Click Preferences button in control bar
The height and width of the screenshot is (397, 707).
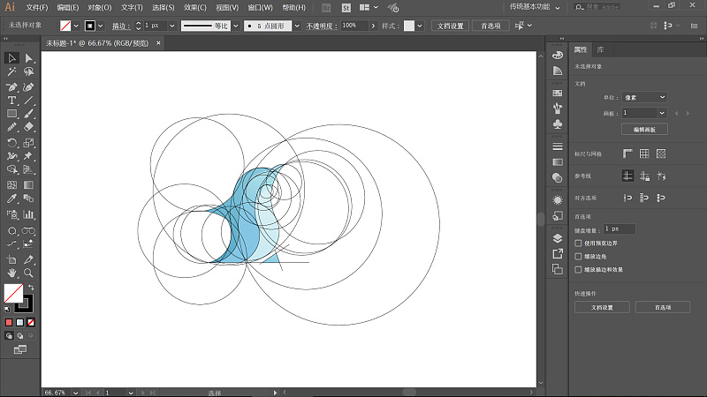coord(490,26)
